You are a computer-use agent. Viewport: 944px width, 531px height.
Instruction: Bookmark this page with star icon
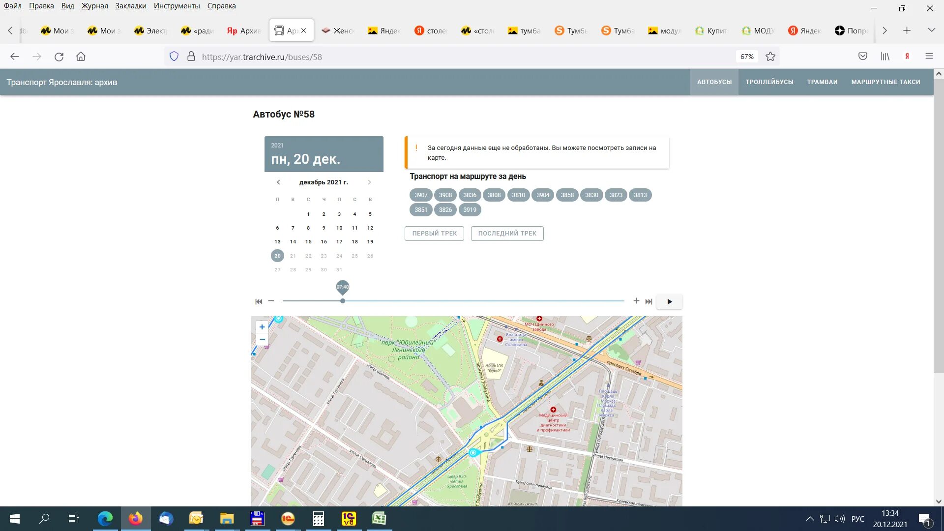(x=770, y=57)
